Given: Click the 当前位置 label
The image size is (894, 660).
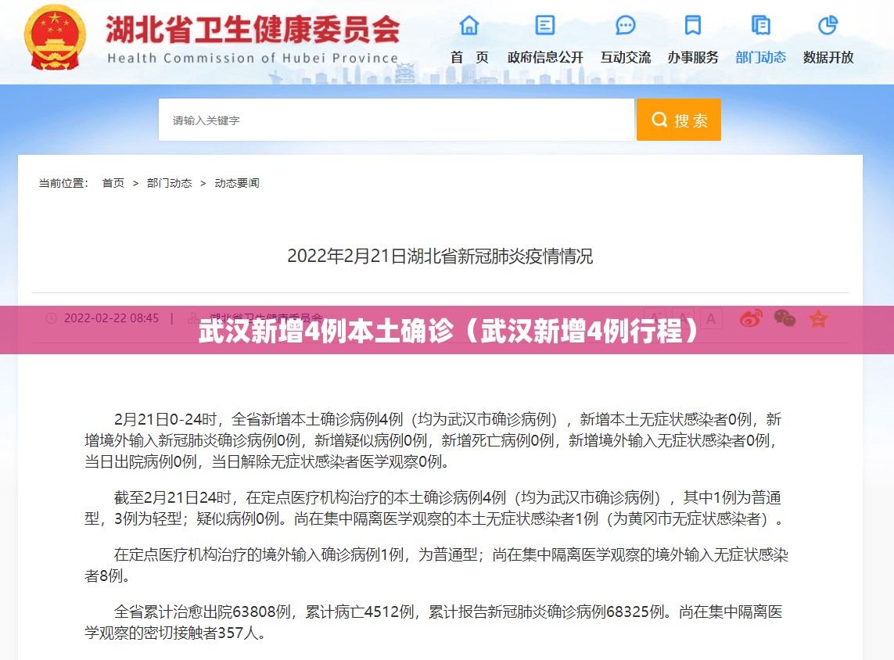Looking at the screenshot, I should tap(63, 183).
